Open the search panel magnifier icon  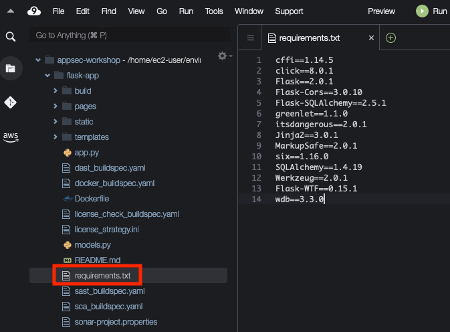coord(11,36)
